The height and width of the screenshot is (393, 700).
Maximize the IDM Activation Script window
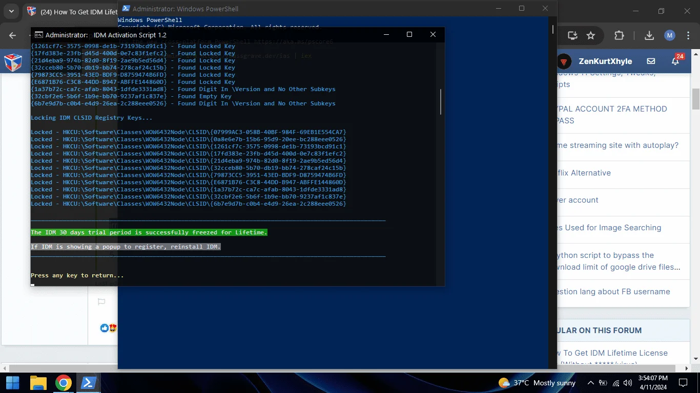tap(409, 35)
